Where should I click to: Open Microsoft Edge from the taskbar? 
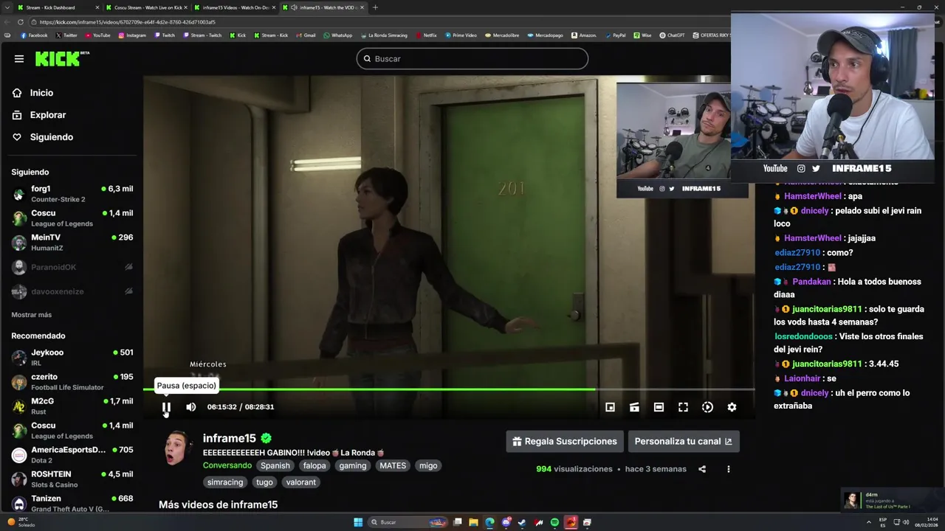pos(489,522)
